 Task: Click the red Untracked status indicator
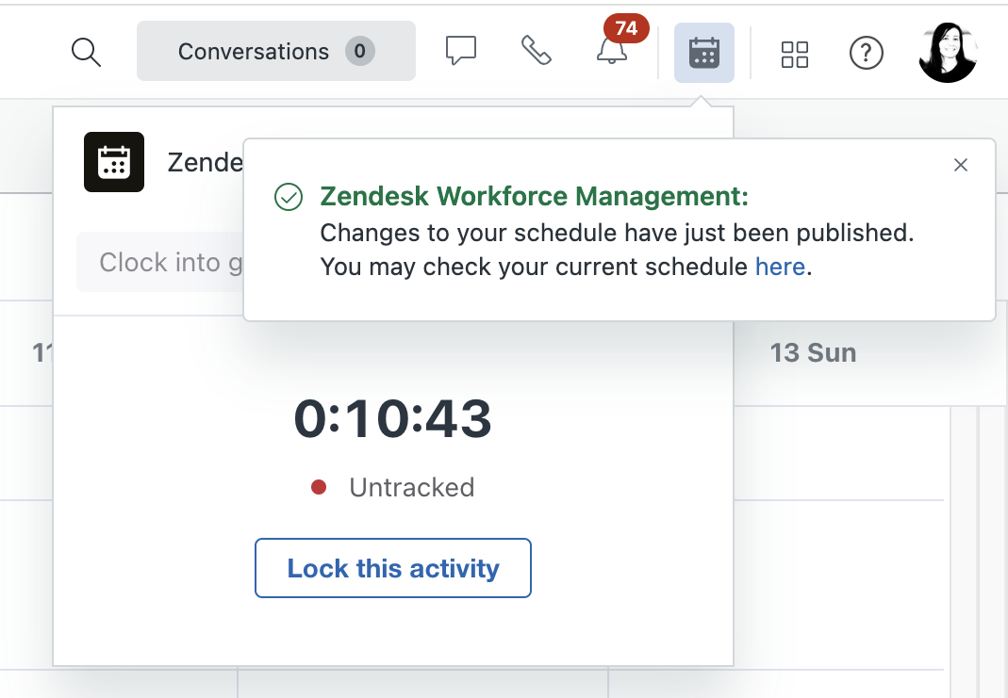[x=318, y=487]
